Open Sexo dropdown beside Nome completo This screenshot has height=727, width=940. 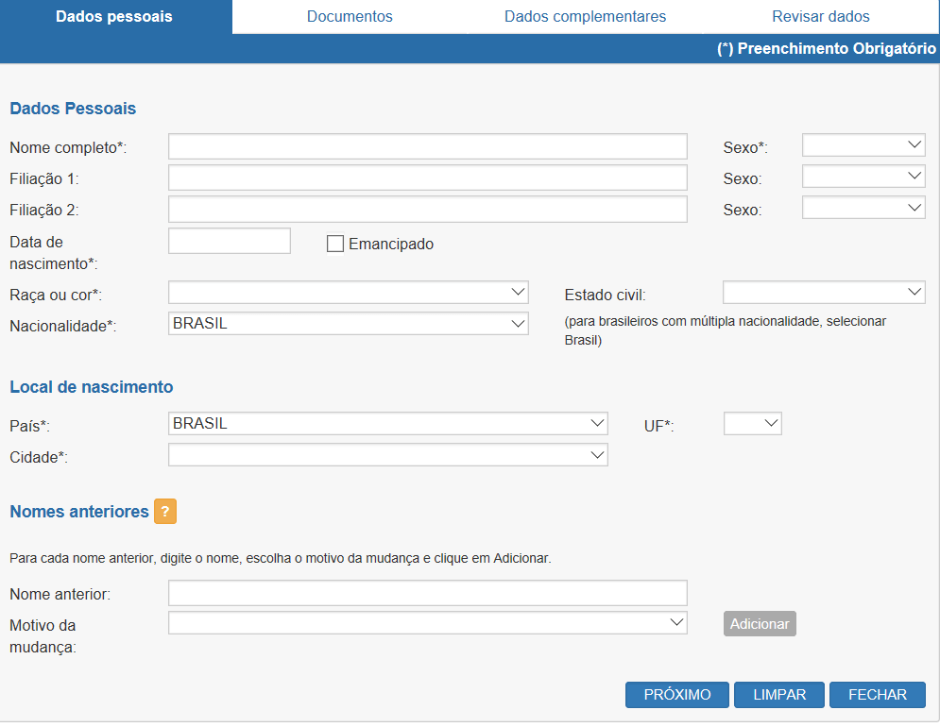click(863, 145)
